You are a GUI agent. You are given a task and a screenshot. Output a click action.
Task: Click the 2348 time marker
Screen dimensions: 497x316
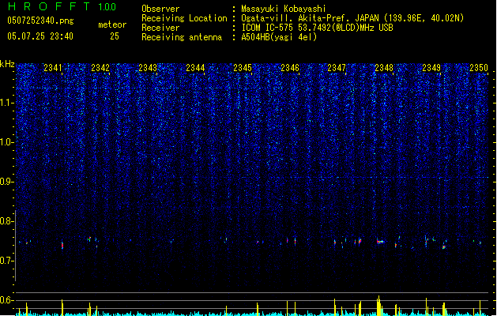[384, 68]
